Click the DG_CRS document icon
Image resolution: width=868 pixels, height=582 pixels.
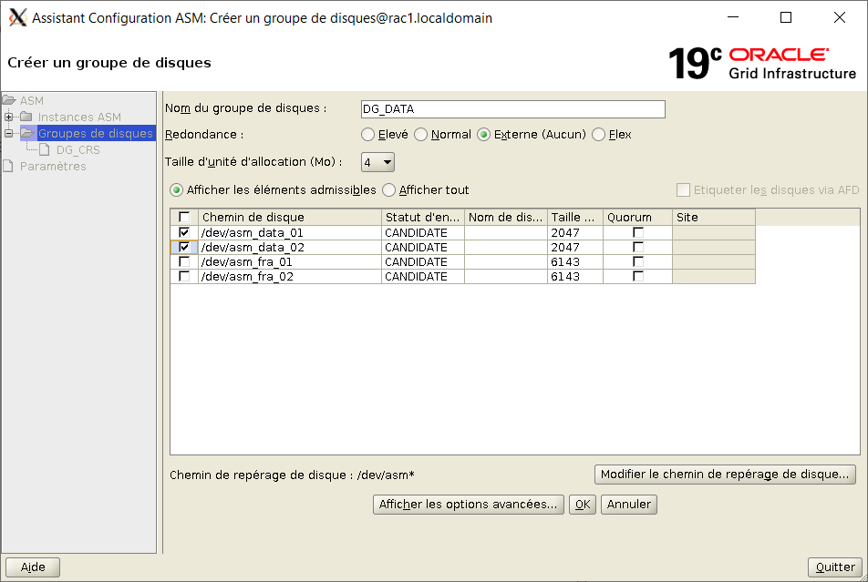[45, 150]
